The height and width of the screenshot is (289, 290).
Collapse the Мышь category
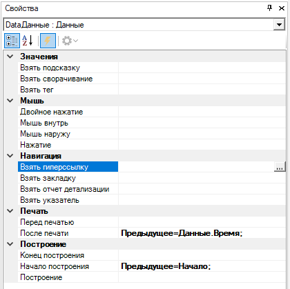[10, 101]
